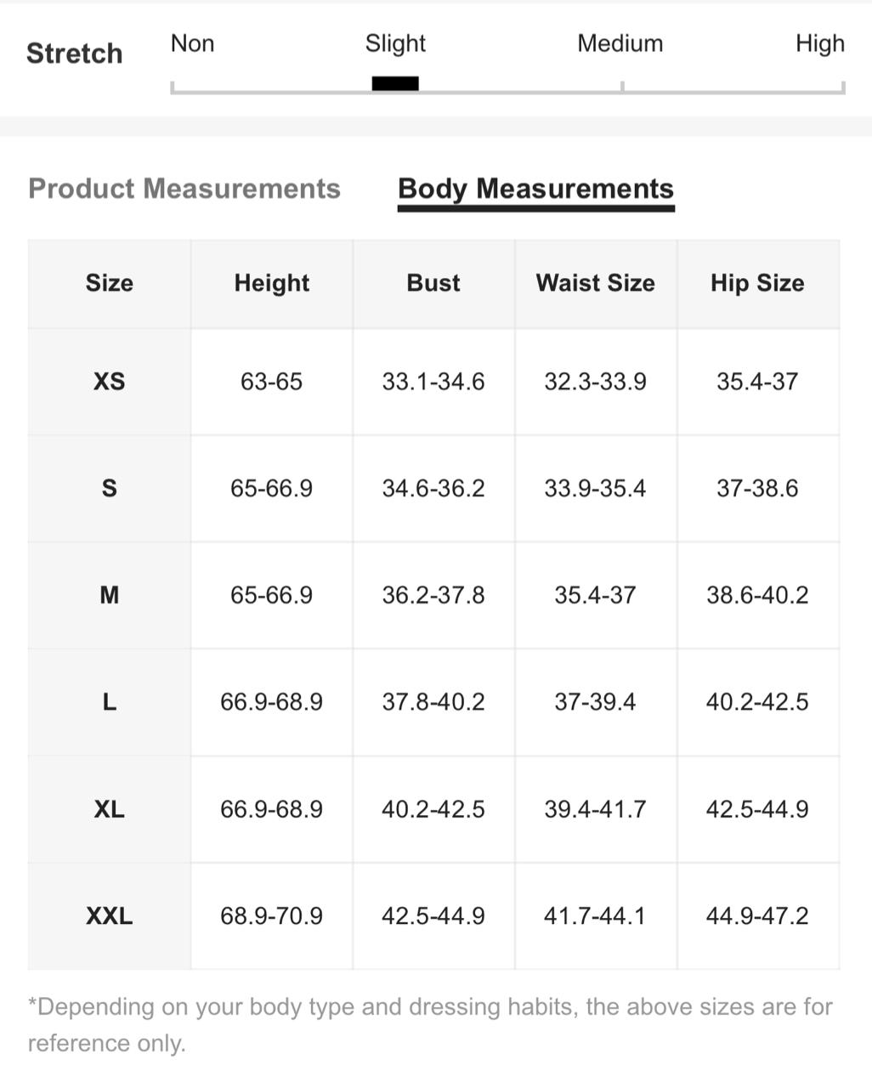
Task: Select the XXL size row label
Action: coord(110,916)
